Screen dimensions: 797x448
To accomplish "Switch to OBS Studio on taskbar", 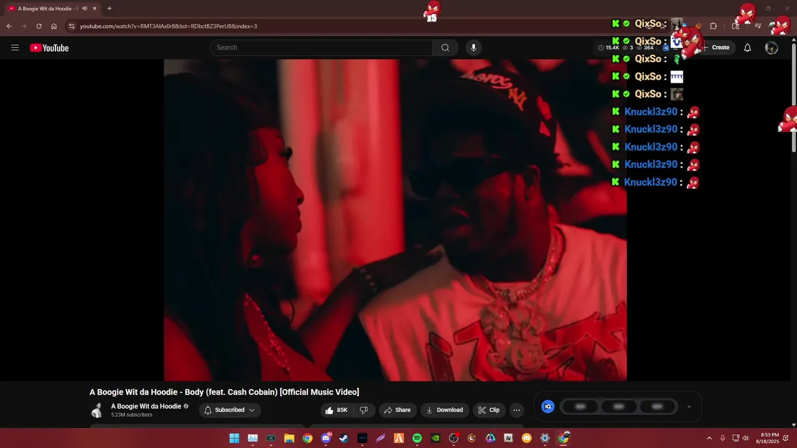I will 454,438.
